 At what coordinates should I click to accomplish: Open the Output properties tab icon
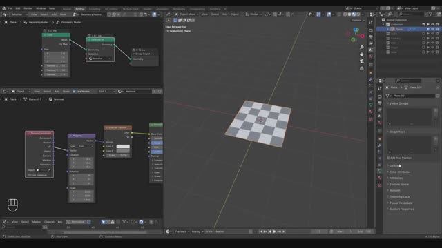[380, 103]
